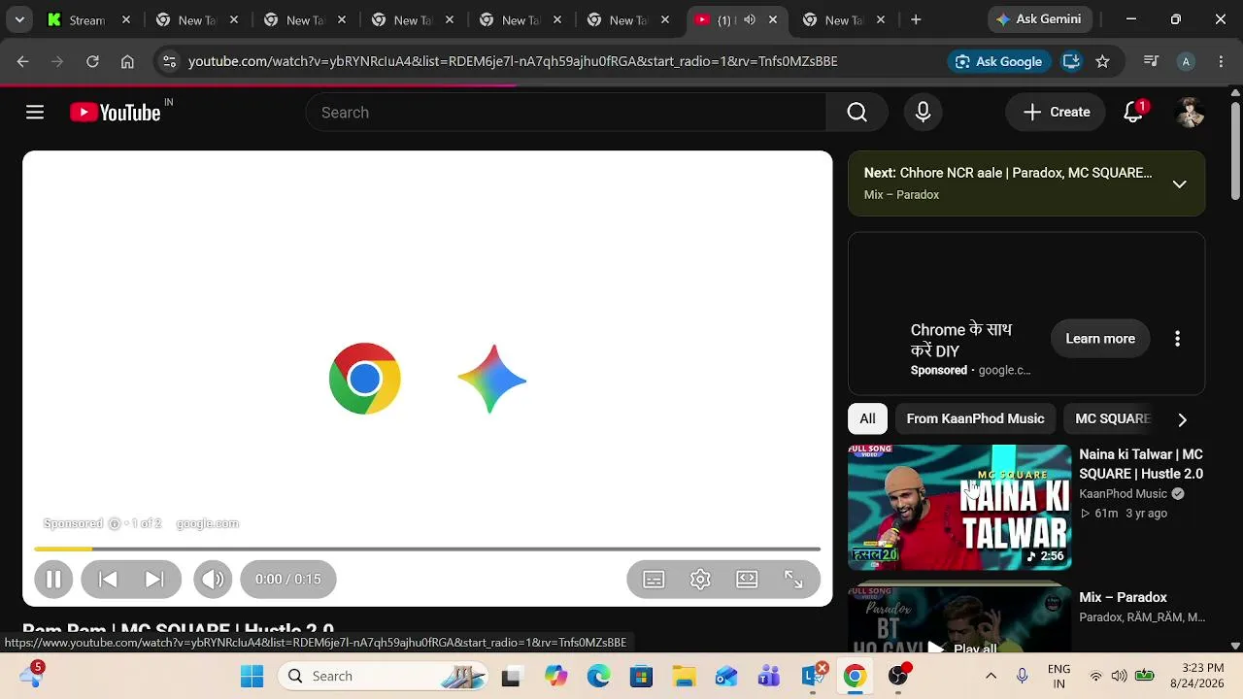Go to the YouTube home logo

[115, 113]
